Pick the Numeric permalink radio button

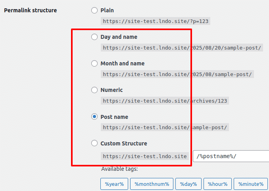click(x=94, y=90)
